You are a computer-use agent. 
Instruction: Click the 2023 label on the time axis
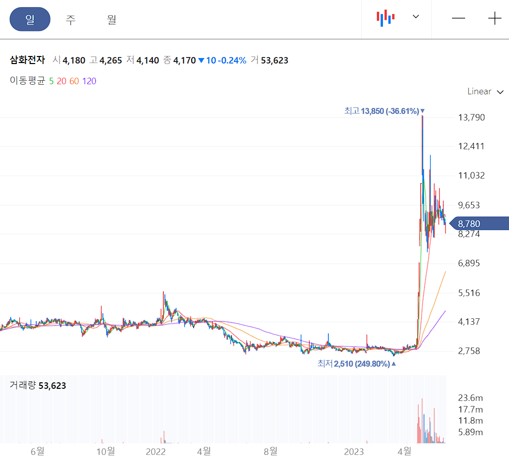tap(354, 452)
